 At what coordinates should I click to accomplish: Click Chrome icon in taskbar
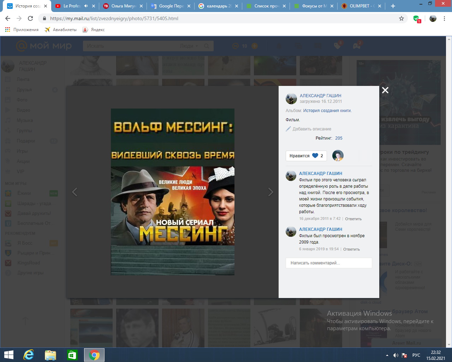94,355
